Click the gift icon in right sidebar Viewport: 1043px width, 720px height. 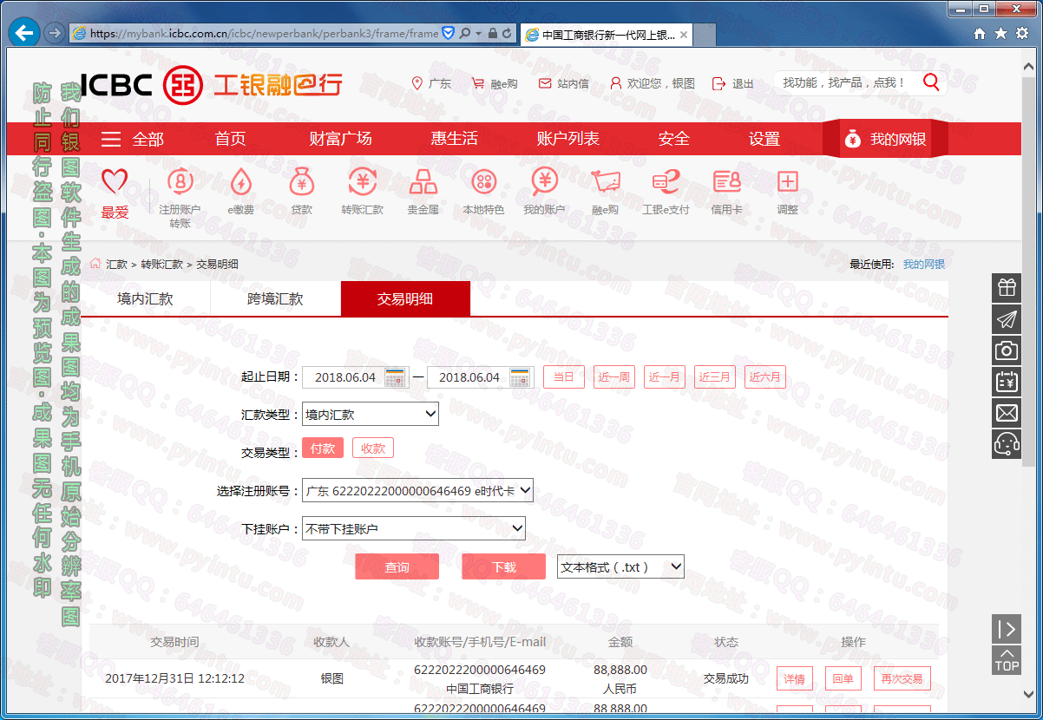pos(1007,287)
